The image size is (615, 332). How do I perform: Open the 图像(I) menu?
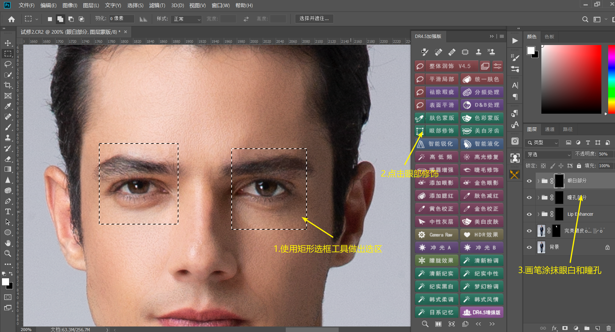click(x=70, y=6)
